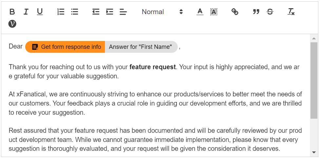Screen dimensions: 320x158
Task: Toggle bold formatting
Action: [x=12, y=12]
